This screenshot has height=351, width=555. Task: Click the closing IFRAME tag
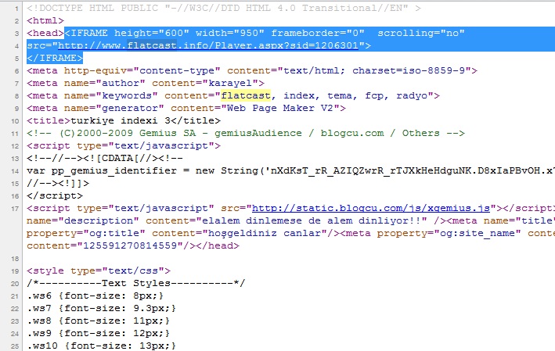[x=55, y=58]
